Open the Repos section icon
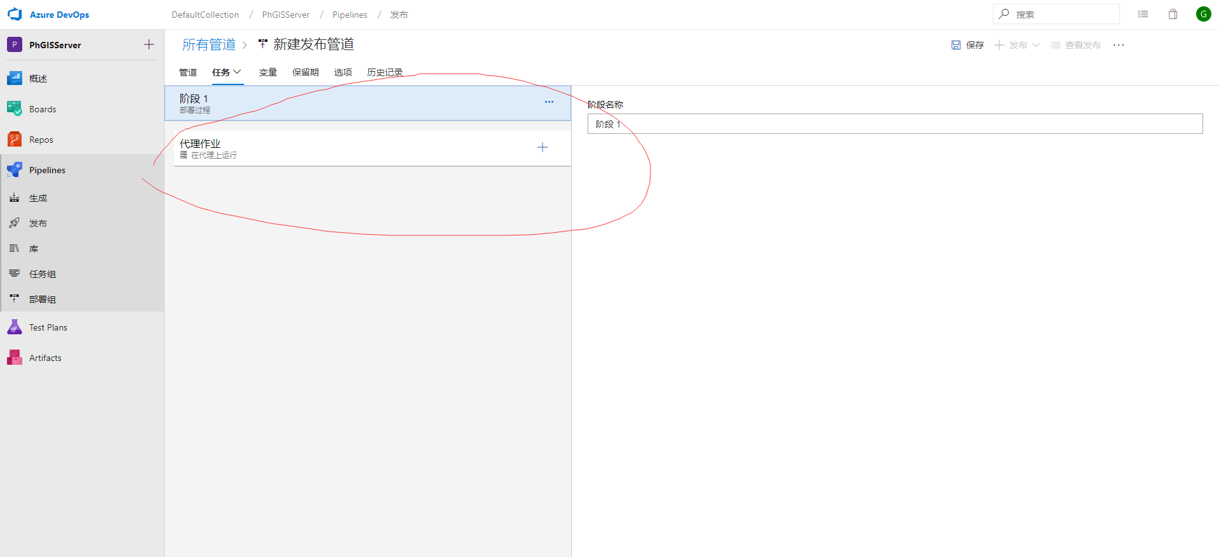Screen dimensions: 1219x557 tap(15, 140)
